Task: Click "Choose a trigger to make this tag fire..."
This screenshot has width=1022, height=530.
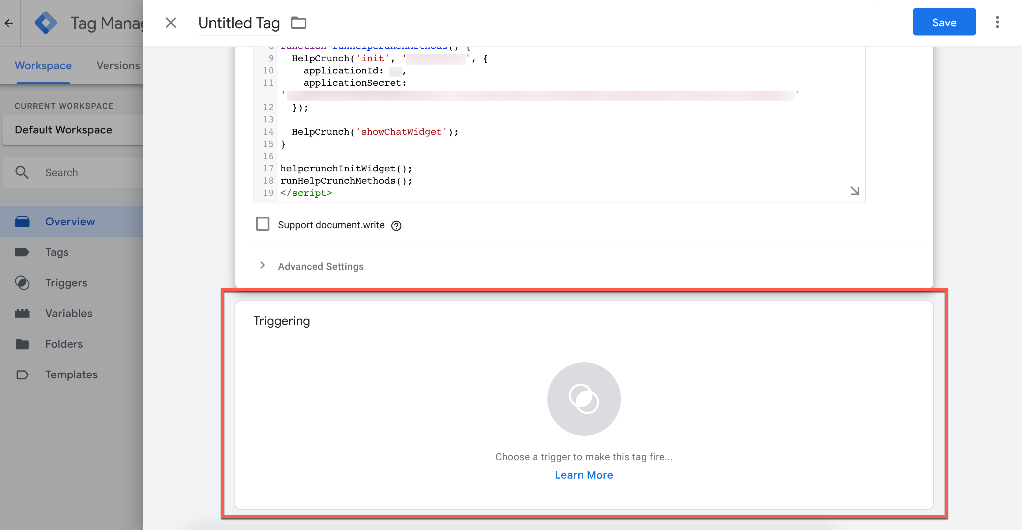Action: 584,457
